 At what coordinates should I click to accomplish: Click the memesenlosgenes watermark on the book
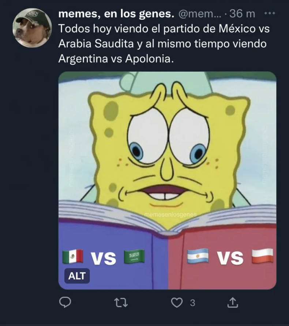coord(170,215)
